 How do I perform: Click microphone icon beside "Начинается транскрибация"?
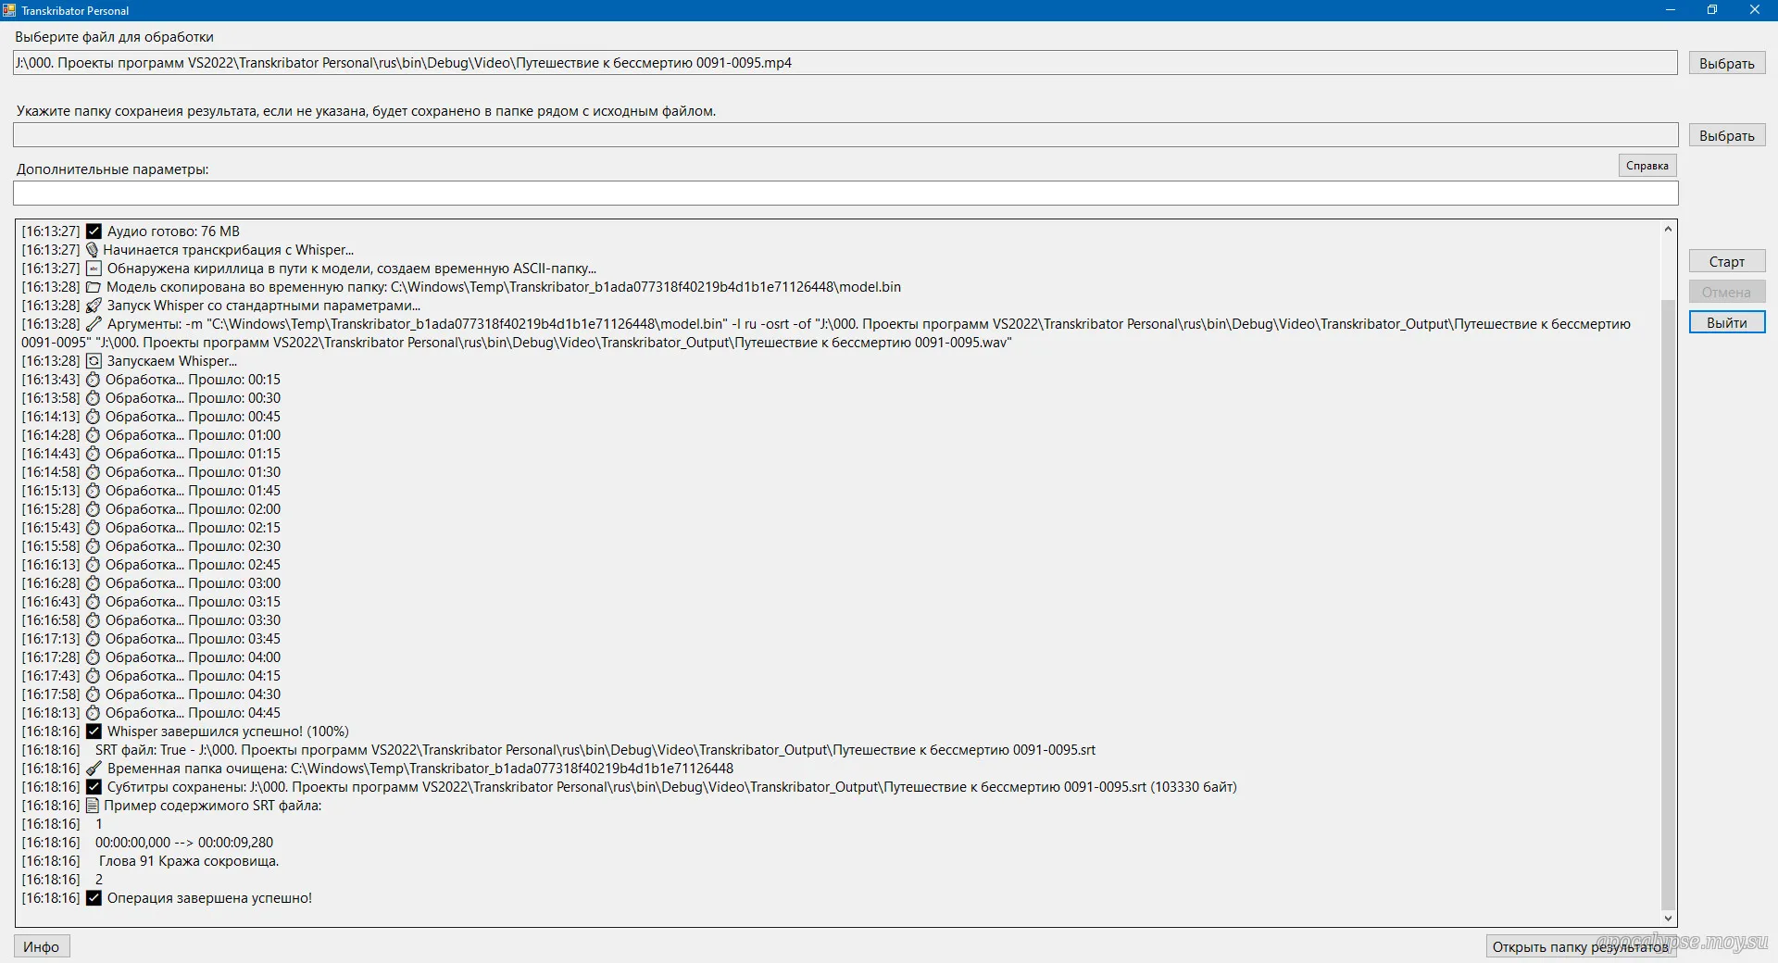[x=92, y=250]
